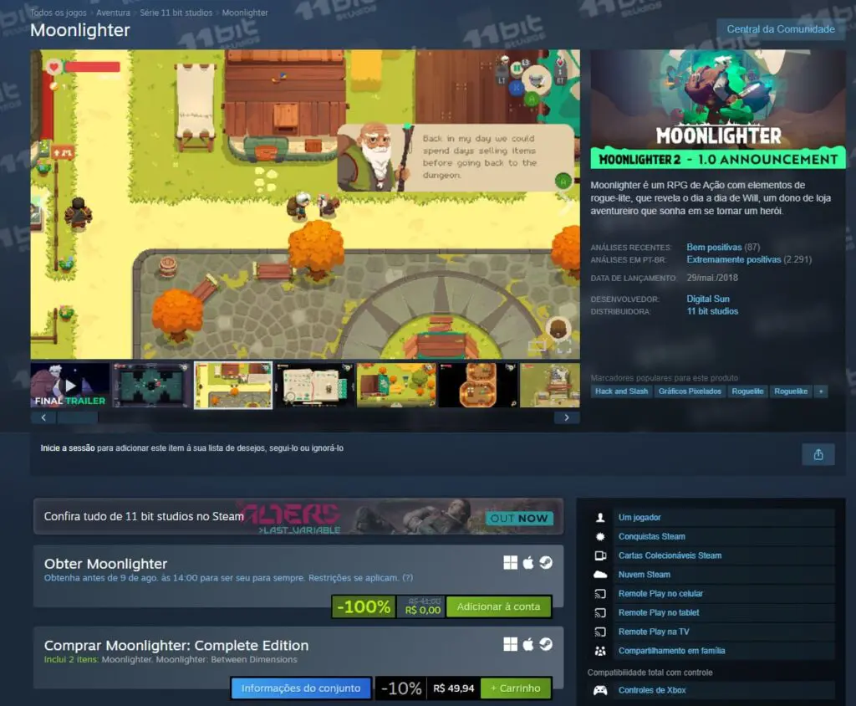
Task: Click the single-player person icon
Action: pos(600,518)
